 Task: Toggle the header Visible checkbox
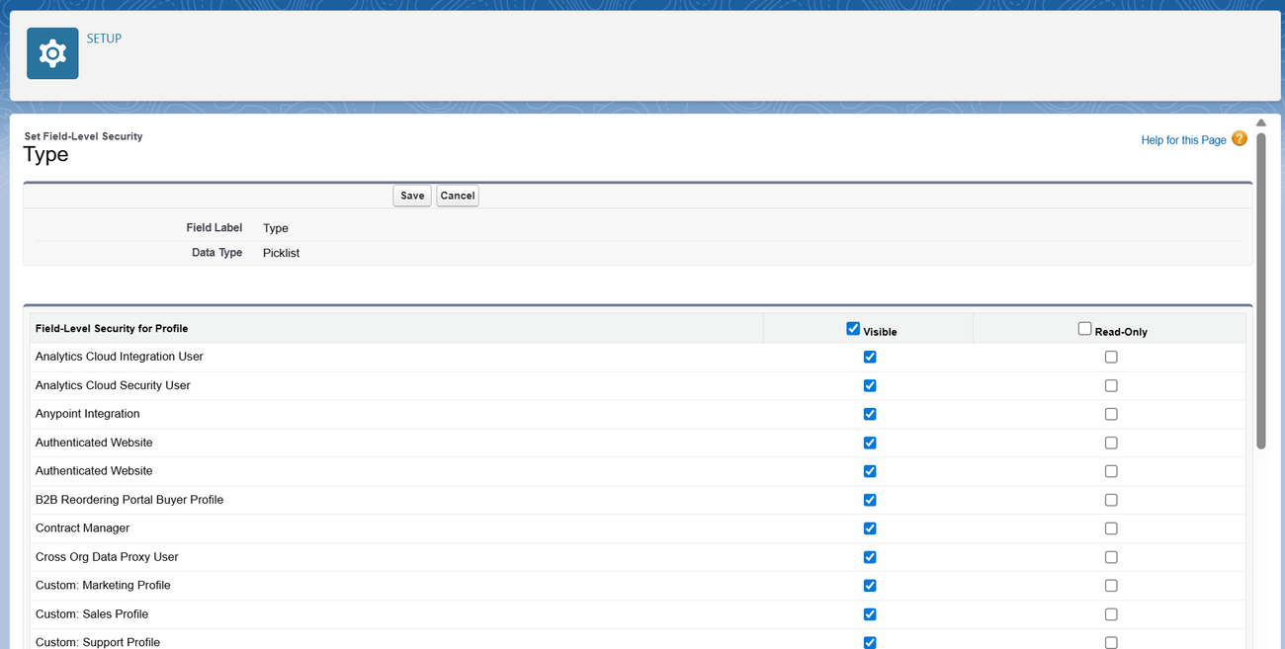(853, 328)
